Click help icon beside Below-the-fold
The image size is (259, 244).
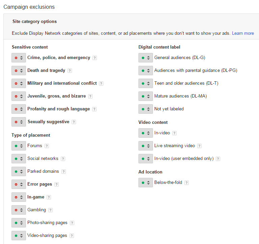[186, 183]
